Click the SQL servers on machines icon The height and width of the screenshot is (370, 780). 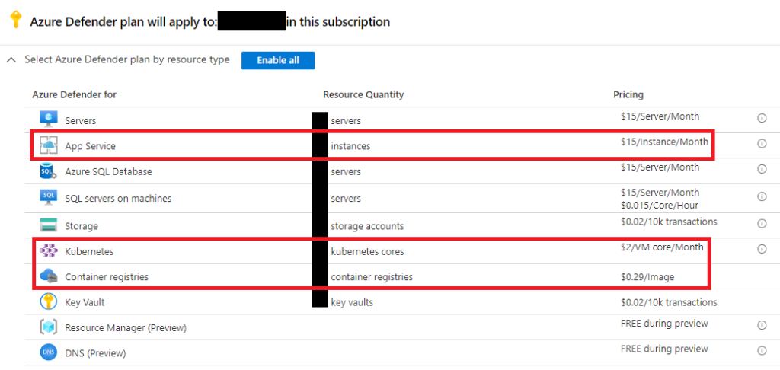[49, 198]
